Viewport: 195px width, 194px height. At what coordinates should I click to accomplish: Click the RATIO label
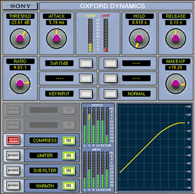coord(20,61)
